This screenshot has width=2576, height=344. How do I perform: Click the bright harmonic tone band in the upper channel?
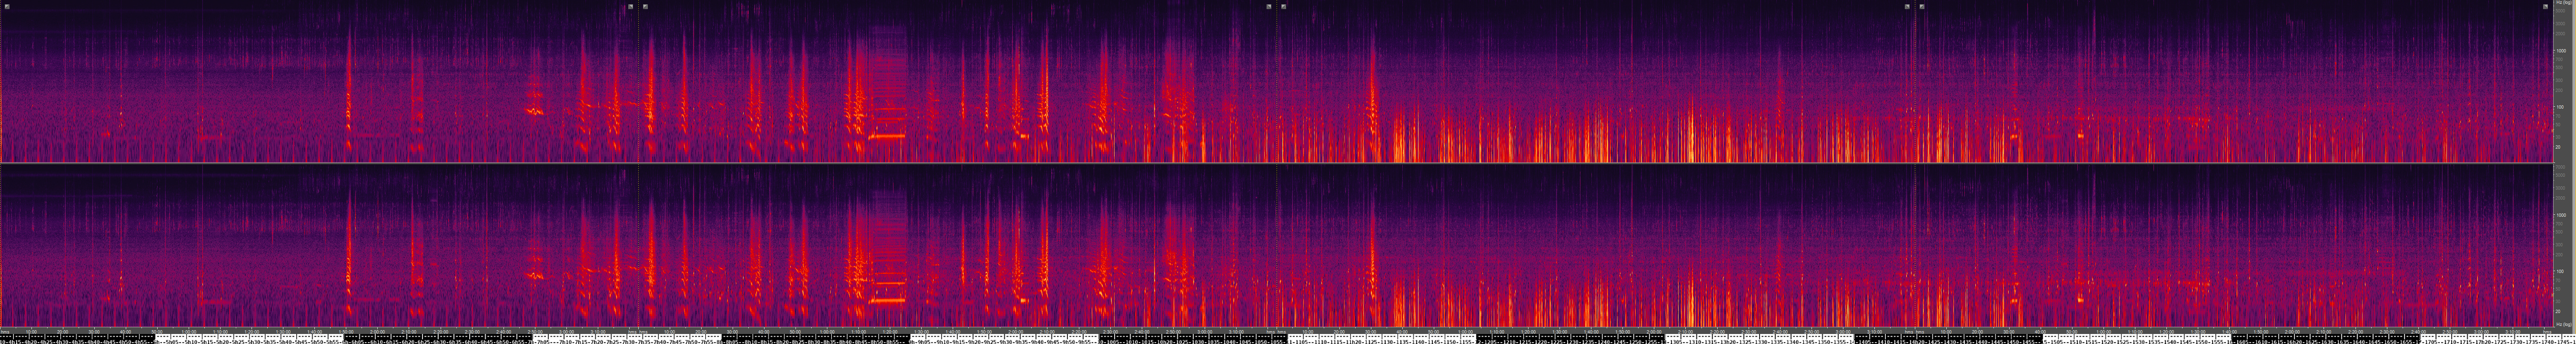click(887, 135)
